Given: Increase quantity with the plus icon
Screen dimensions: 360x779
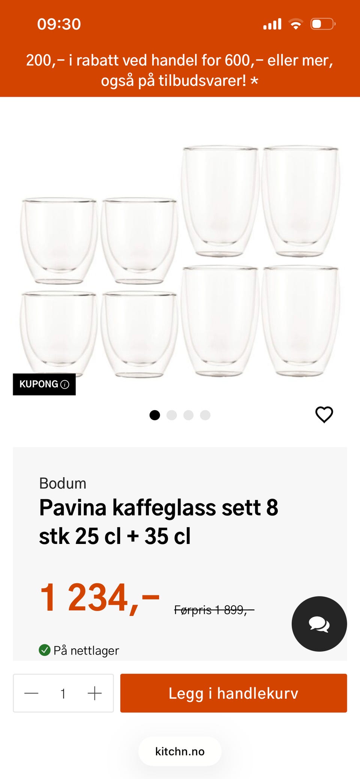Looking at the screenshot, I should (94, 693).
